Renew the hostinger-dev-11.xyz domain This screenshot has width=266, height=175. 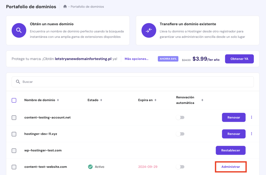click(x=234, y=134)
